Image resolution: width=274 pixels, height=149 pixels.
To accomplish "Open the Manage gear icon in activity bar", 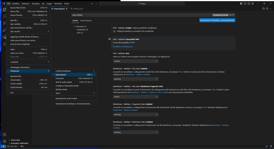I will pos(4,141).
